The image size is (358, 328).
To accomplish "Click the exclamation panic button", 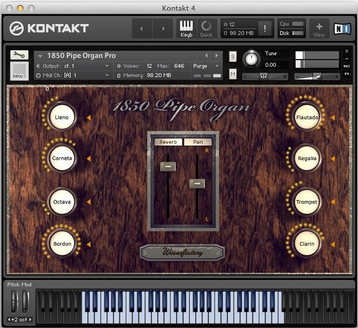I will tap(265, 28).
